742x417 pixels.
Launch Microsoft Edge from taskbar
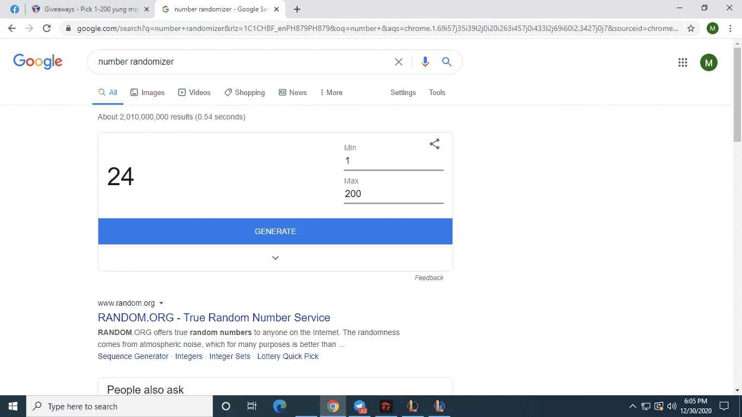pyautogui.click(x=280, y=406)
